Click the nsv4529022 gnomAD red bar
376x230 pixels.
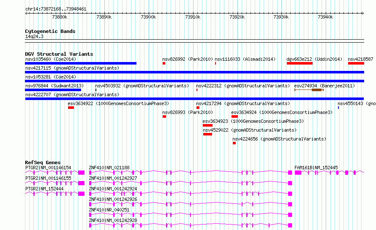[208, 134]
